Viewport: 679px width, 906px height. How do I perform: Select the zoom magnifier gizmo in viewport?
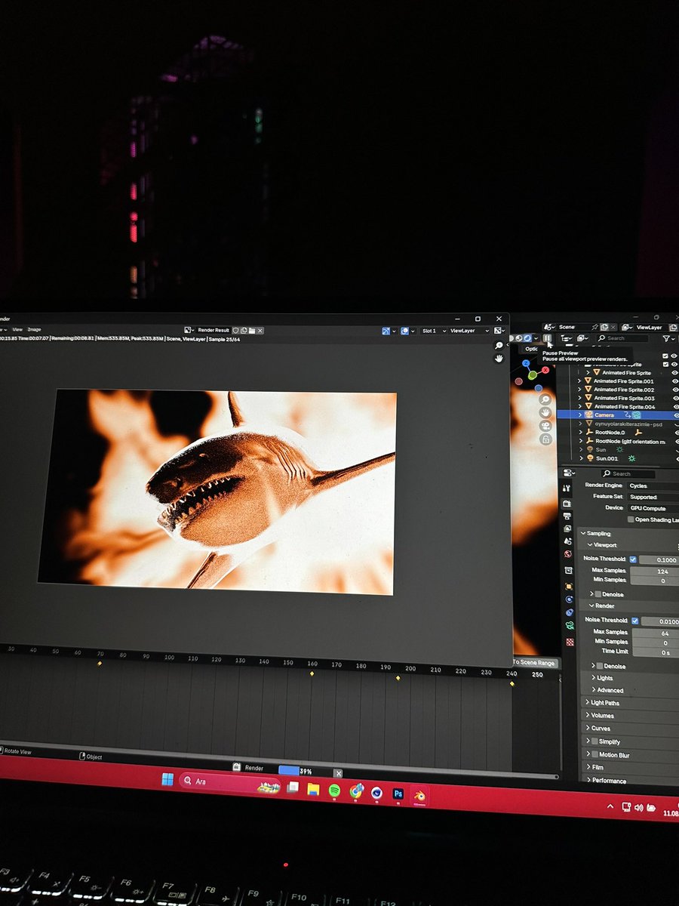(x=545, y=399)
